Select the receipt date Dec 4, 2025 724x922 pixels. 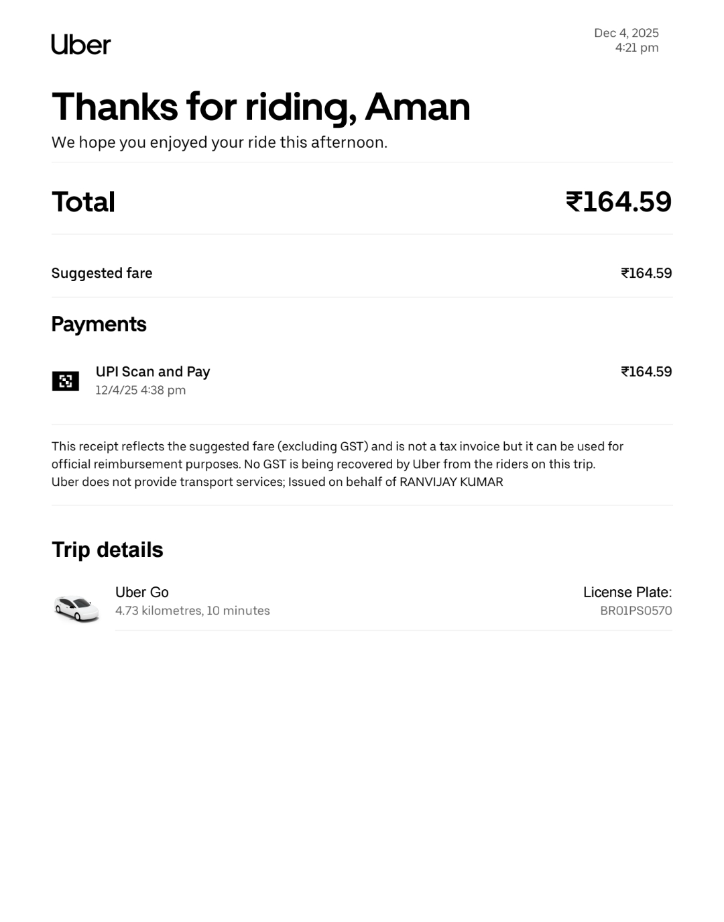626,33
